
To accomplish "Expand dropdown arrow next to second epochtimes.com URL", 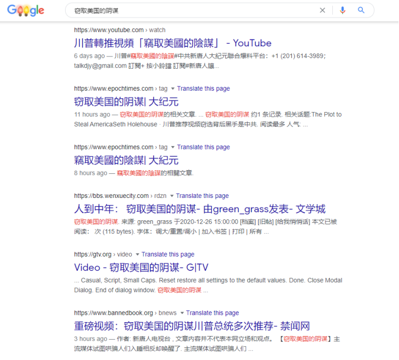I will pos(173,147).
